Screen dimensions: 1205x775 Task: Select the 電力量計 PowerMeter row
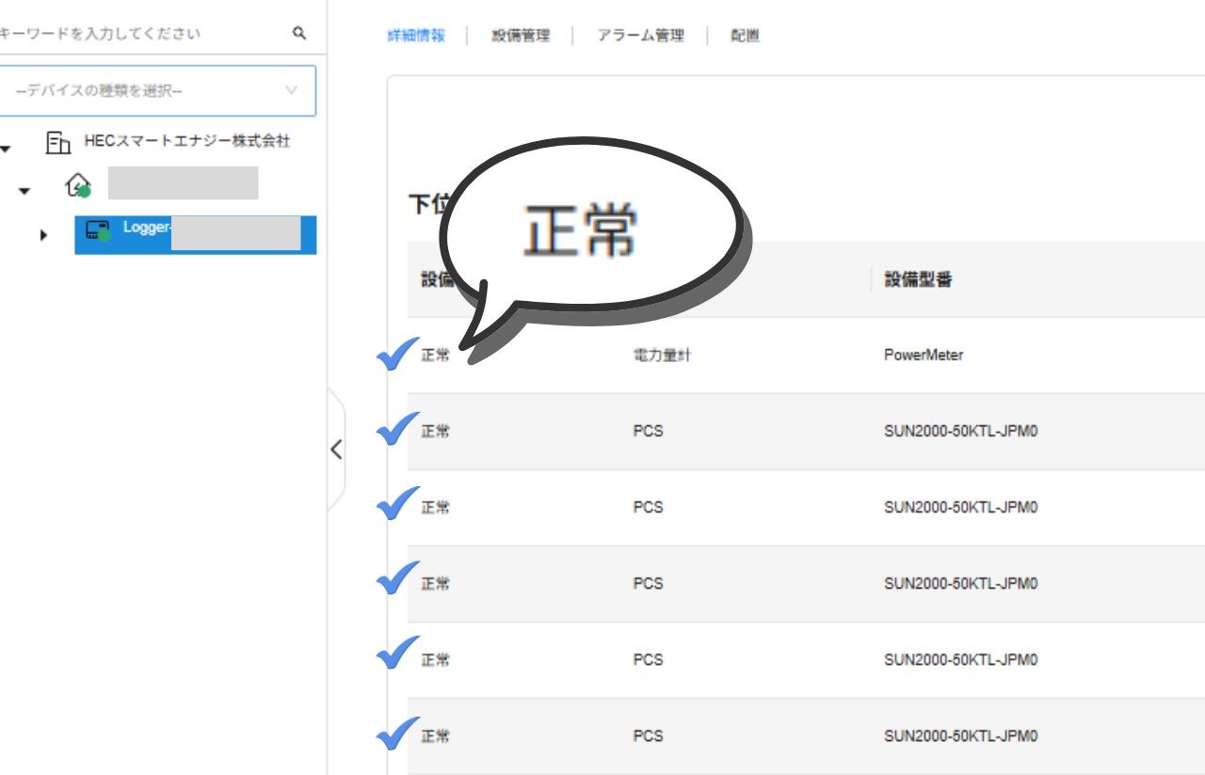coord(662,356)
